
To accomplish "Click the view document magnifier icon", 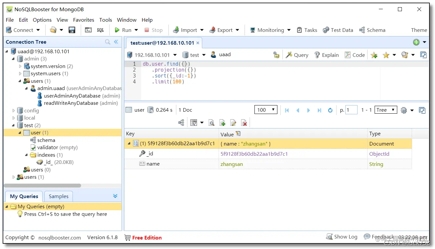I will tap(212, 123).
